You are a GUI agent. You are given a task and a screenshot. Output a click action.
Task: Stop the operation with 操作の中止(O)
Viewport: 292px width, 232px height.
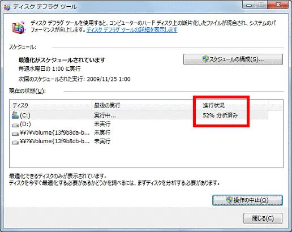click(x=247, y=200)
